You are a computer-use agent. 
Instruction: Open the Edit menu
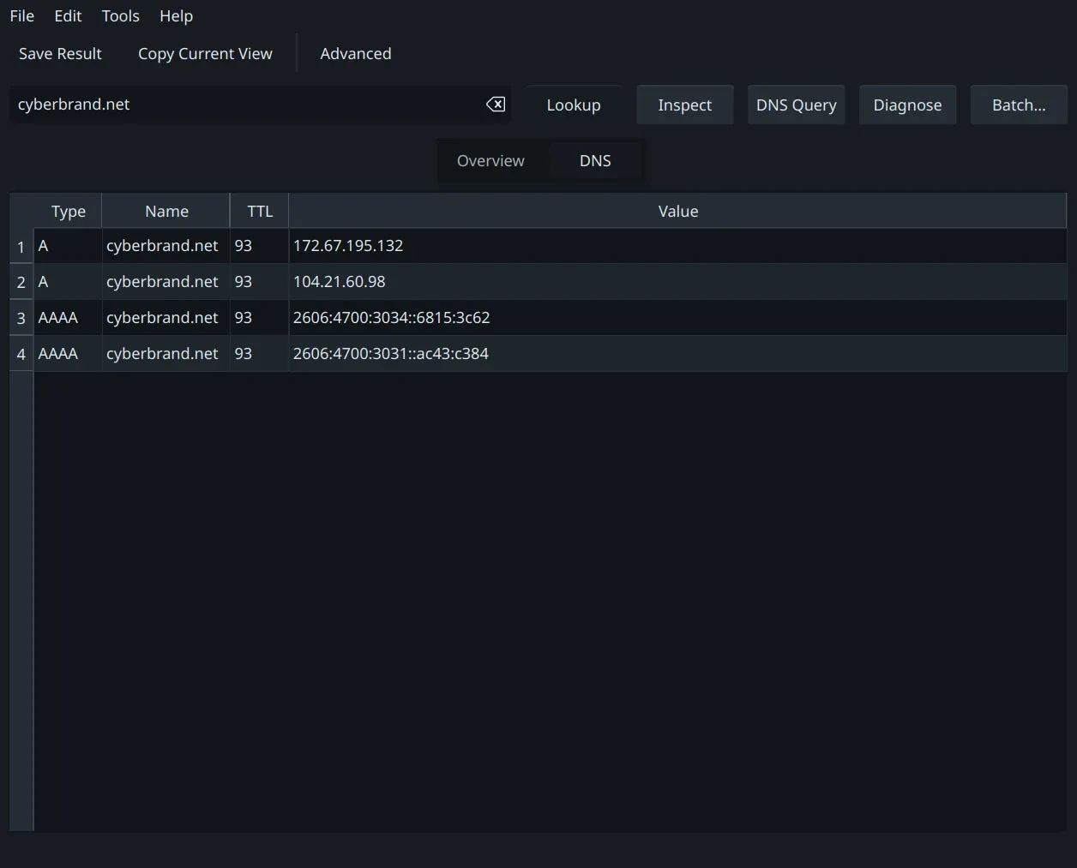tap(68, 16)
